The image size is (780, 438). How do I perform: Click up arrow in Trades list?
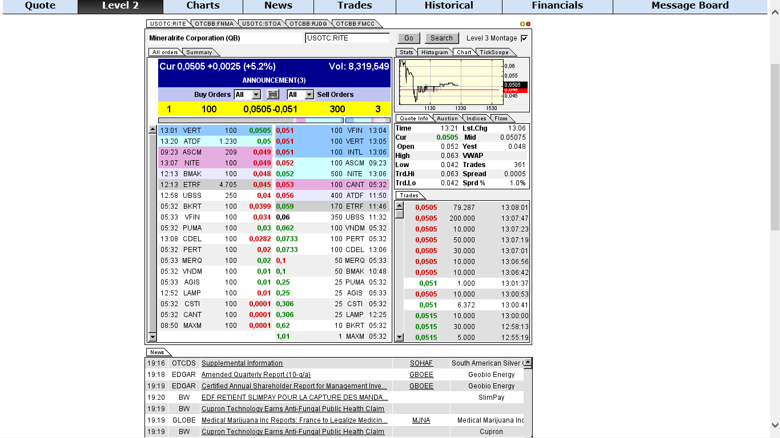click(399, 205)
